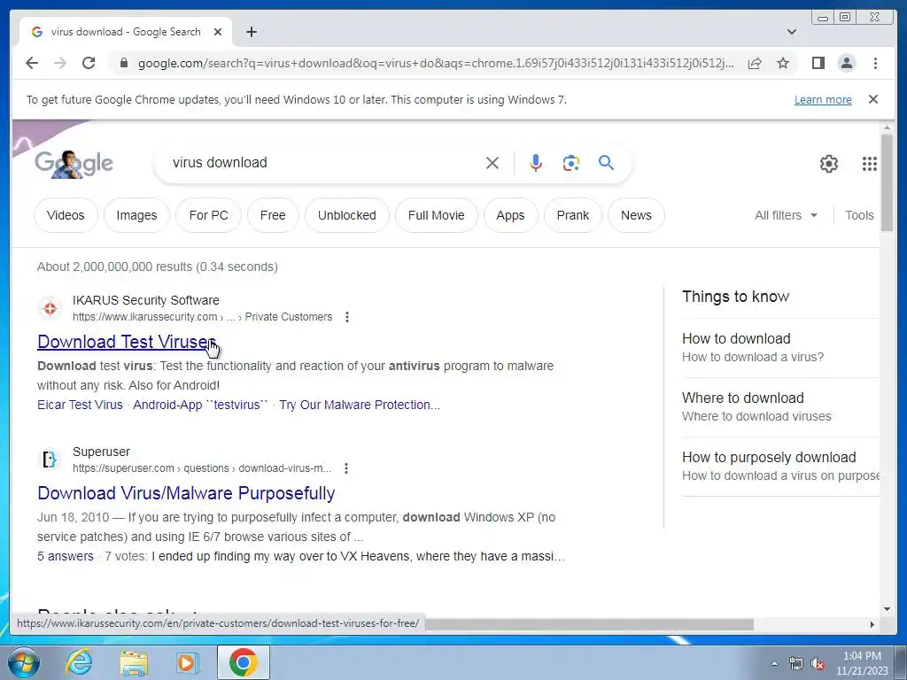Clear the search box with the X

[492, 163]
